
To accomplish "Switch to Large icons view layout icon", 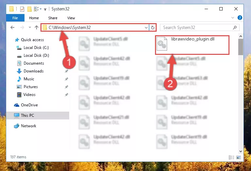I will coord(239,158).
